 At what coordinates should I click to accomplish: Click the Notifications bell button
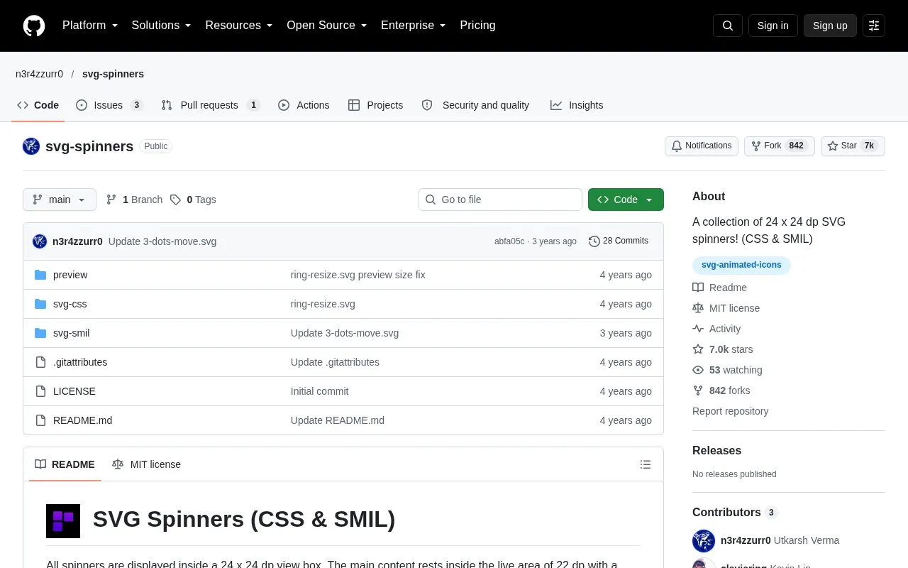click(x=702, y=146)
